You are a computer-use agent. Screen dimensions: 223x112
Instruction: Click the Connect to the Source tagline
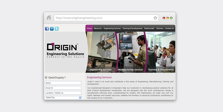click(x=66, y=57)
